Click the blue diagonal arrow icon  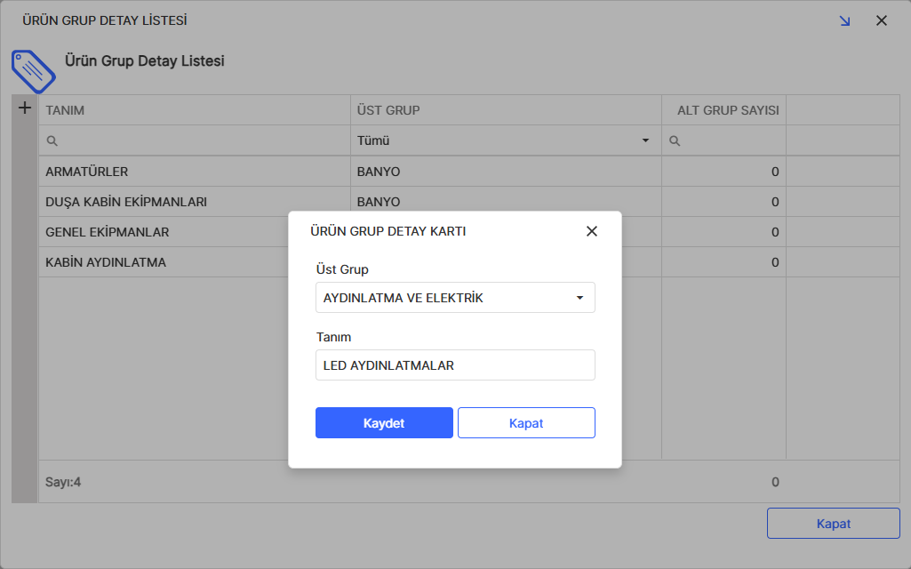[x=844, y=20]
